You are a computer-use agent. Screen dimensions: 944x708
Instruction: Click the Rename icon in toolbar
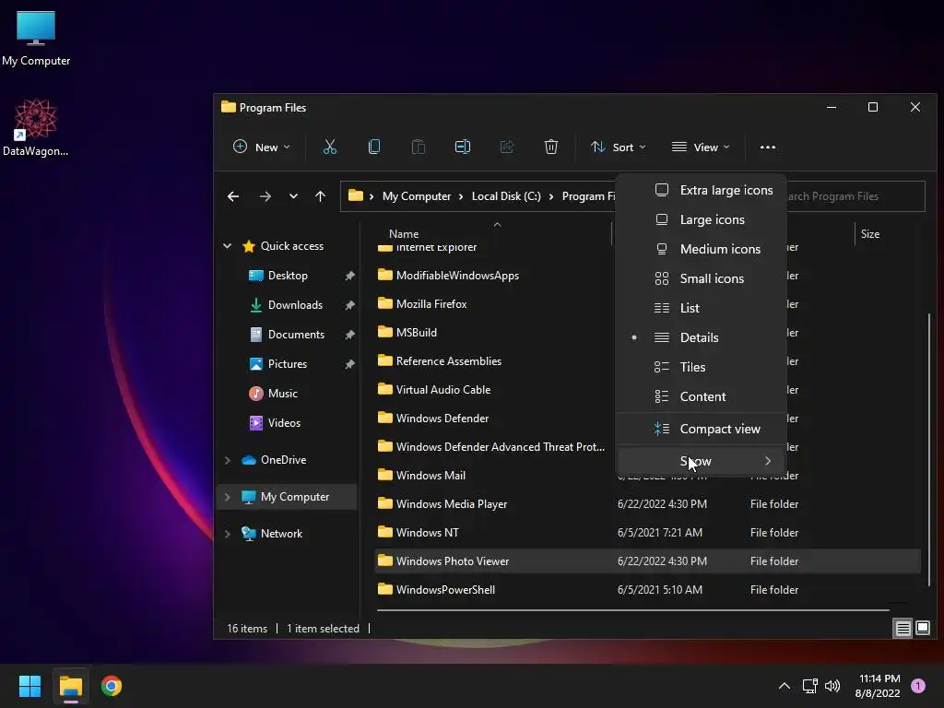tap(463, 147)
